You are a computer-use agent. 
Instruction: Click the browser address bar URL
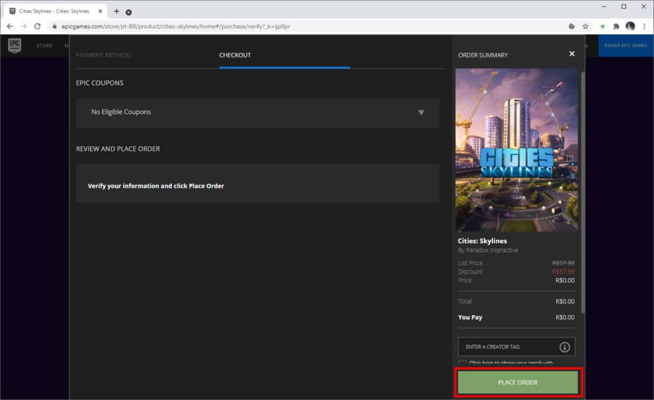[176, 26]
